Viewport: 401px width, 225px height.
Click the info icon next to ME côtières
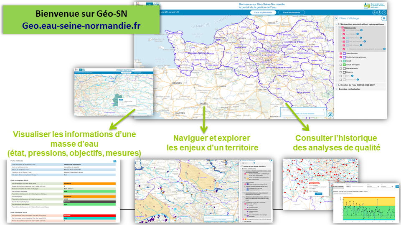click(x=361, y=45)
